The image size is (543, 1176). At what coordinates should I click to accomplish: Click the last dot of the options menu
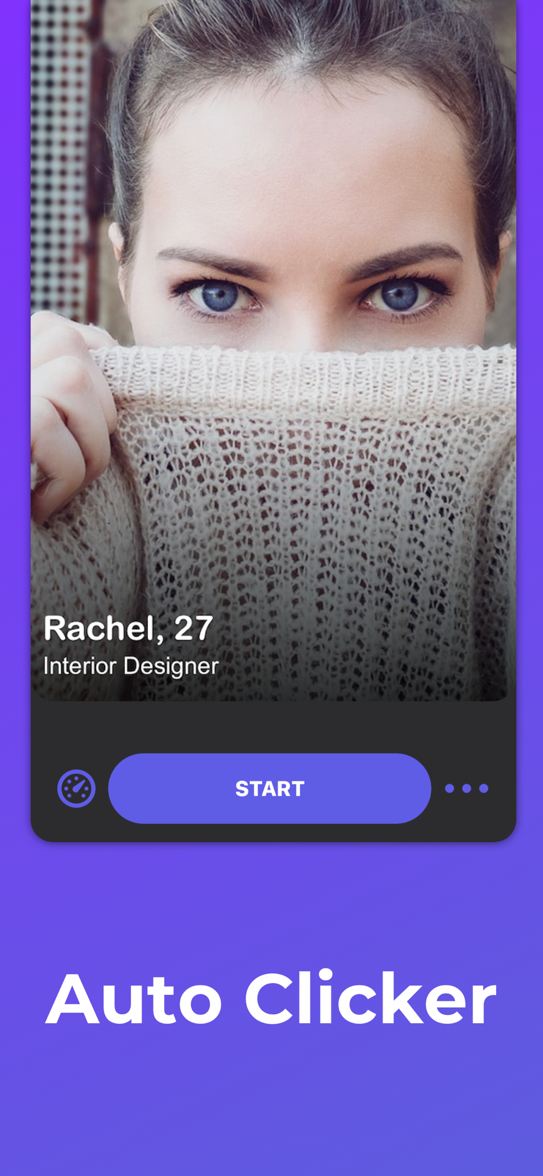point(484,789)
